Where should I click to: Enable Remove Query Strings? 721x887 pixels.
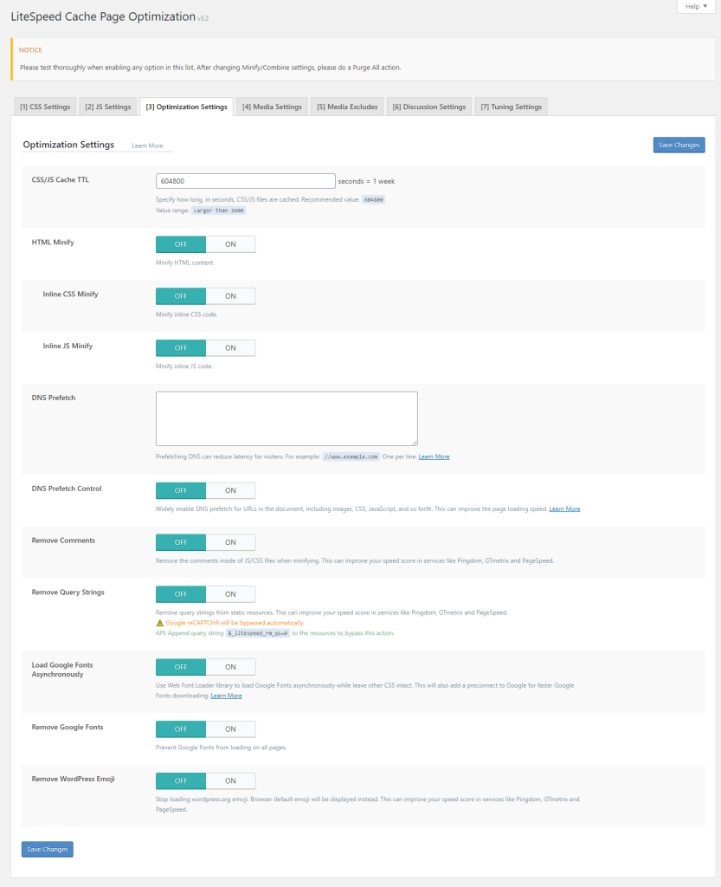pos(230,594)
